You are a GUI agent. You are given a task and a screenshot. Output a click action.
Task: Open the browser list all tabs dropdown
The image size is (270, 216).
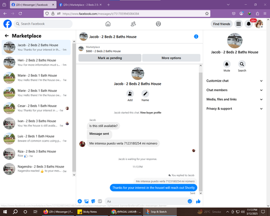pos(228,5)
